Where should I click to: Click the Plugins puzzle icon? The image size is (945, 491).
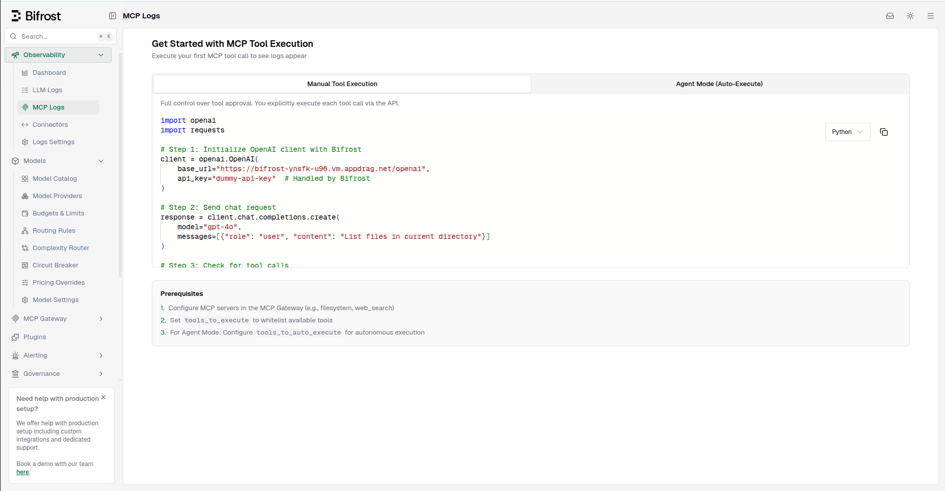pyautogui.click(x=15, y=337)
